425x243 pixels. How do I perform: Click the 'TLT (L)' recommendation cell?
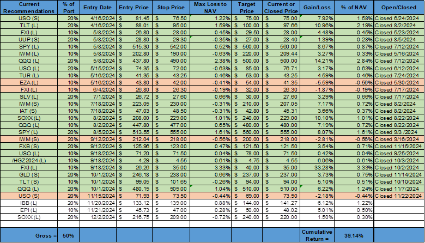point(29,26)
